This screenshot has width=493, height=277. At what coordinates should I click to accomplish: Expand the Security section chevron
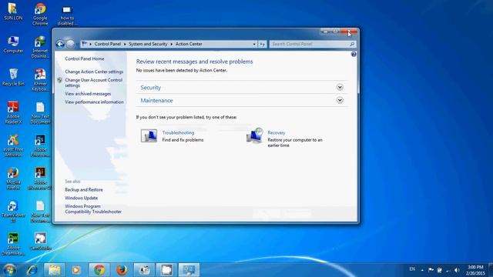pos(340,87)
